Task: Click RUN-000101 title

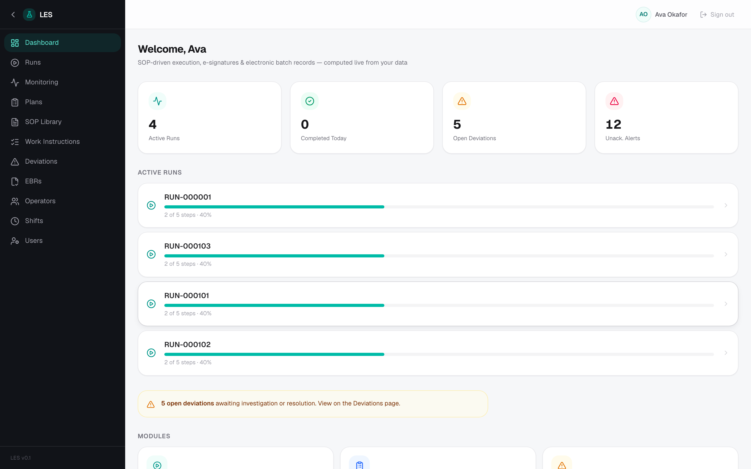Action: point(186,296)
